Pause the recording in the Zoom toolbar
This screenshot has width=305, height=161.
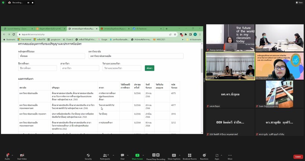154,155
